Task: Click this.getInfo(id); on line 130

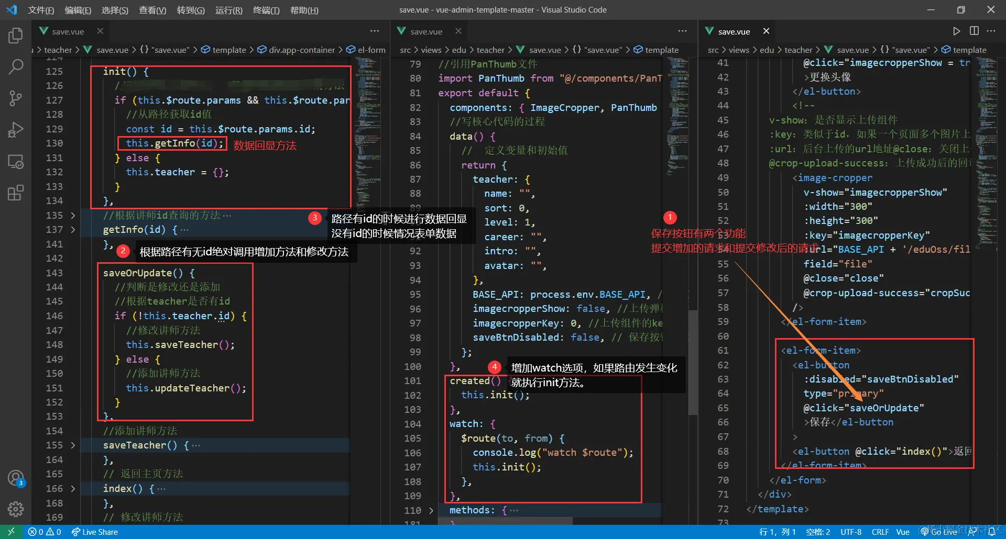Action: [174, 143]
